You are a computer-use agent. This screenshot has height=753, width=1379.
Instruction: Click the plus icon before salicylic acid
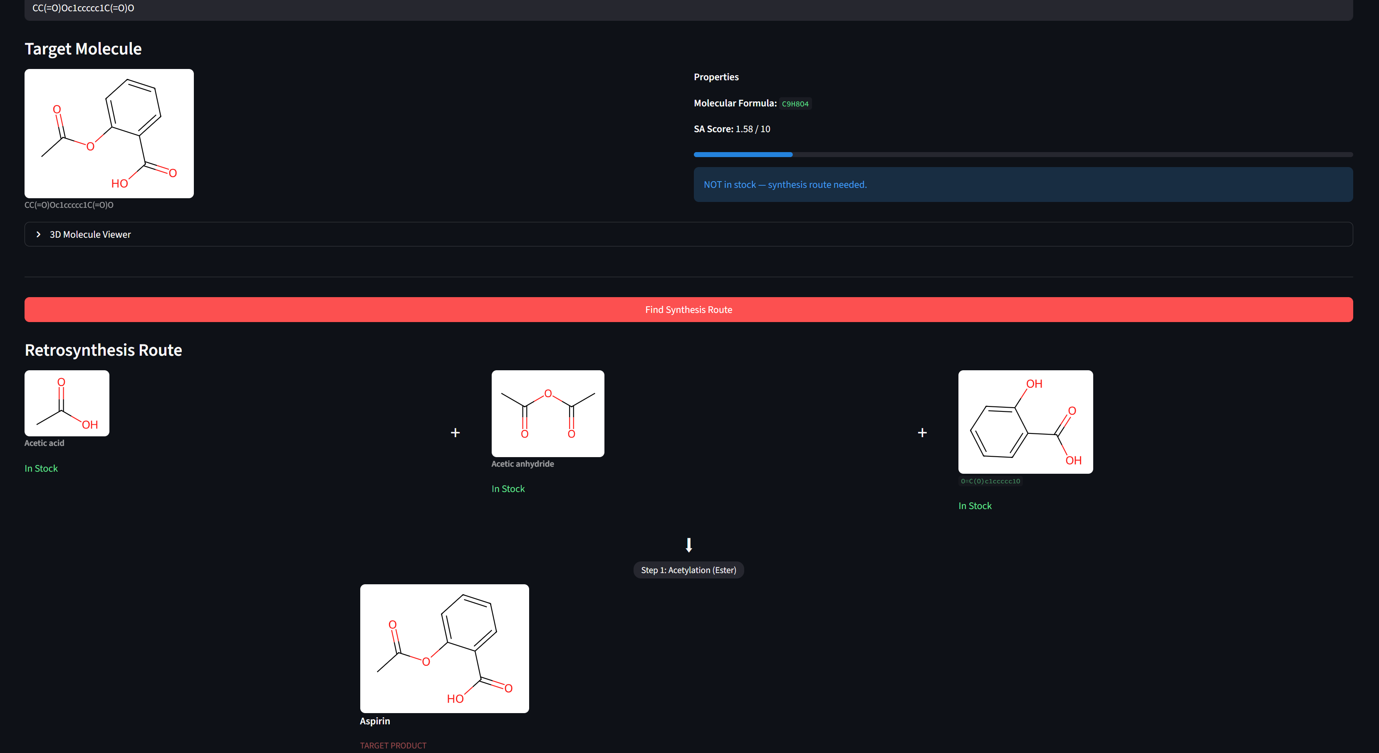point(922,433)
